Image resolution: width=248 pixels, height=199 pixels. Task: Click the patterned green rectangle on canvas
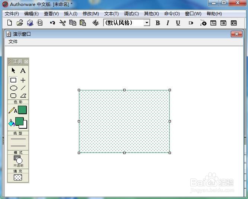click(x=124, y=121)
